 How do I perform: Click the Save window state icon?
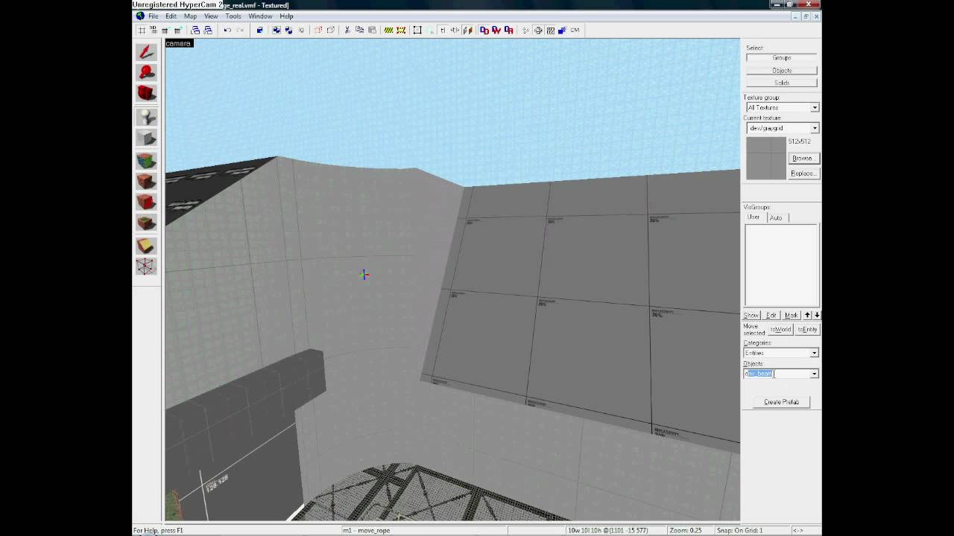pyautogui.click(x=208, y=30)
